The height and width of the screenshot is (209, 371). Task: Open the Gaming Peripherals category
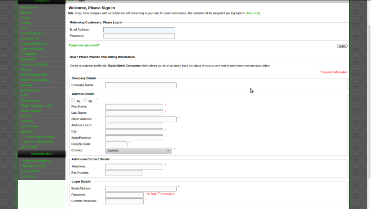[x=34, y=44]
